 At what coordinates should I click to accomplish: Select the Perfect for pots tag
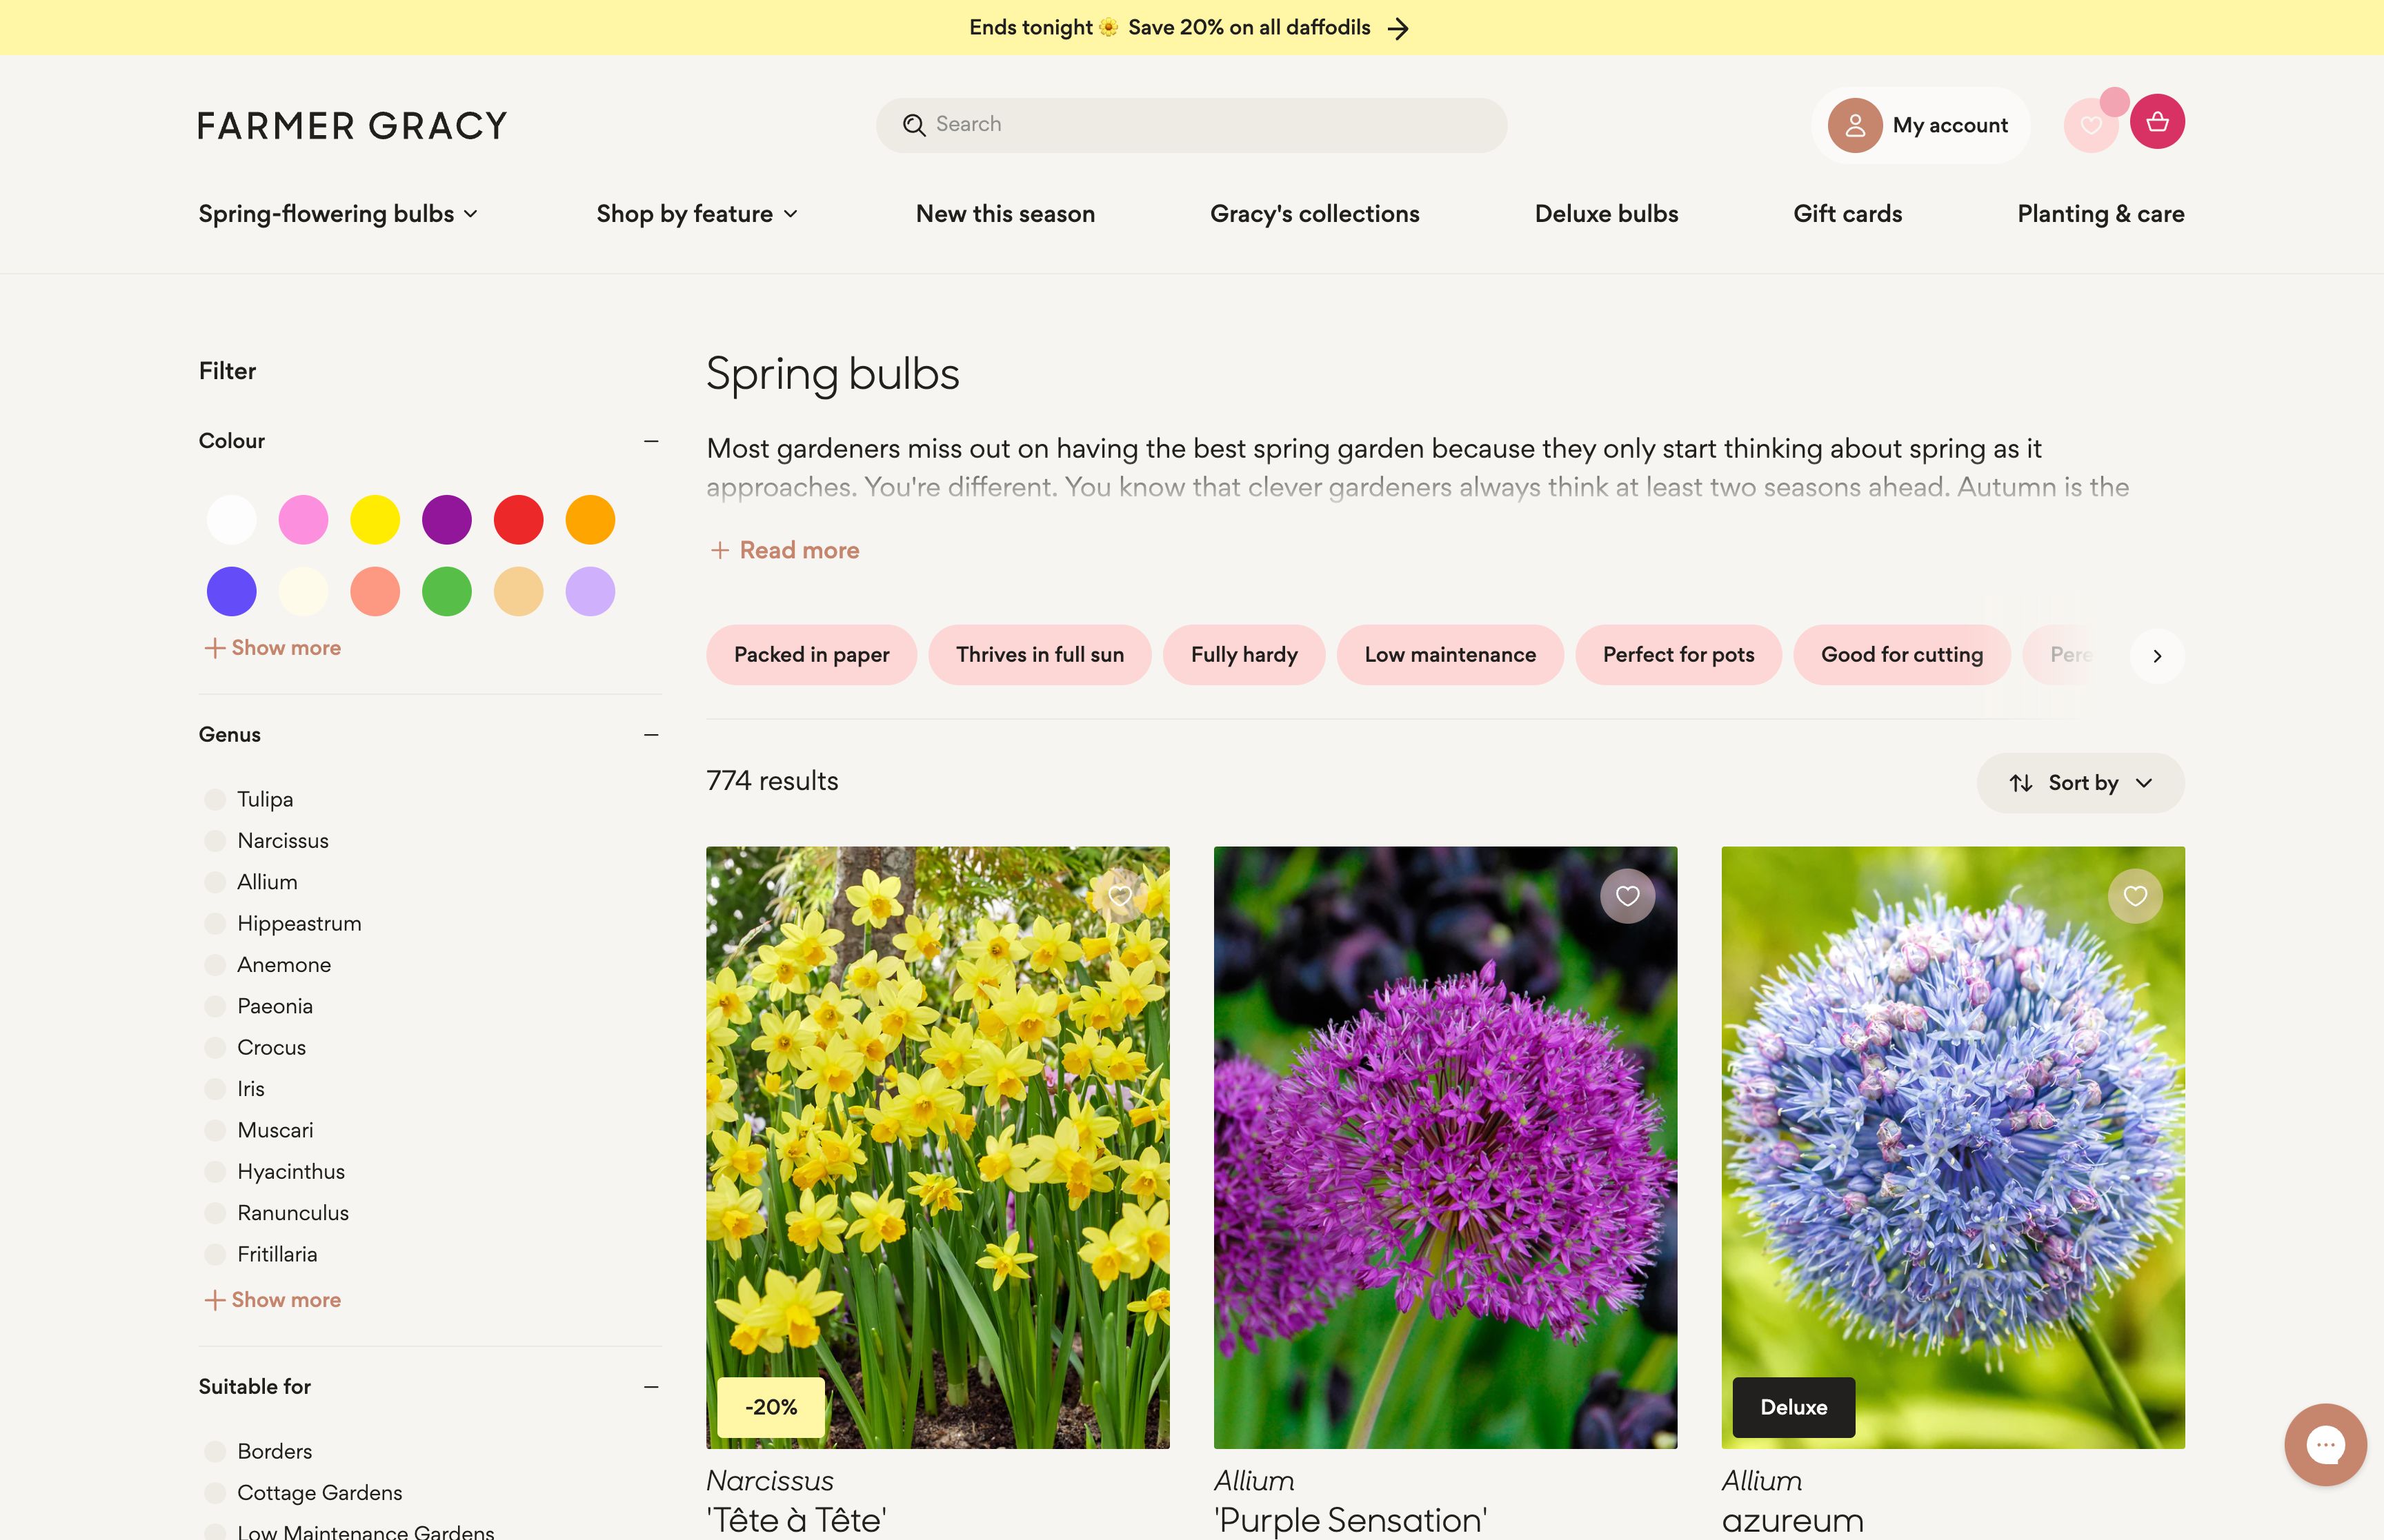coord(1678,655)
